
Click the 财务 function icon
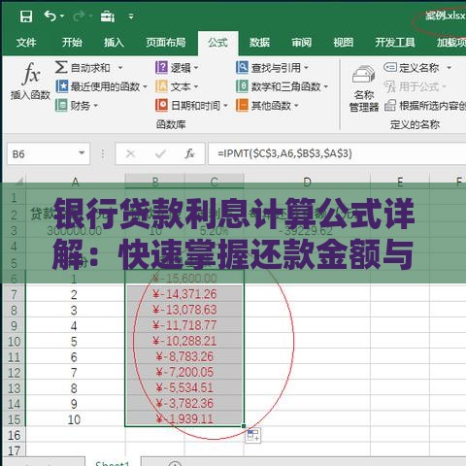[61, 106]
